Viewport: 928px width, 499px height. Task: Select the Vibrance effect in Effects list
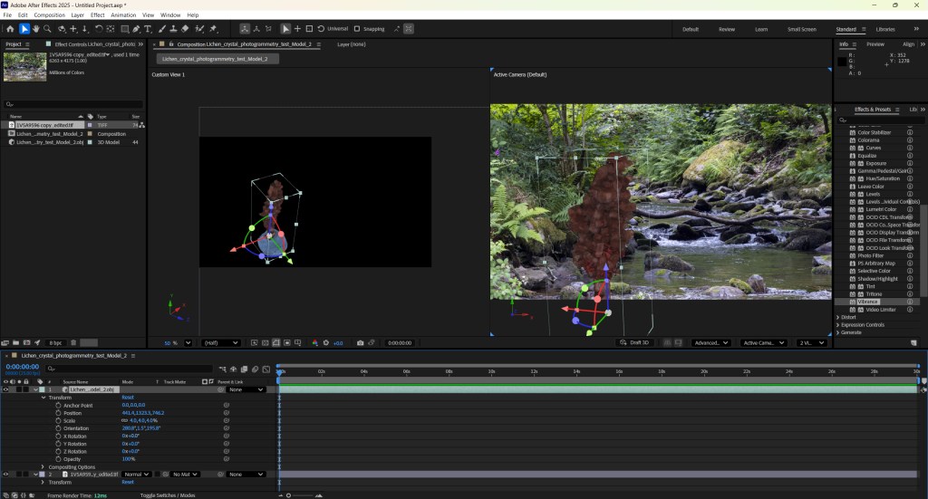point(868,302)
